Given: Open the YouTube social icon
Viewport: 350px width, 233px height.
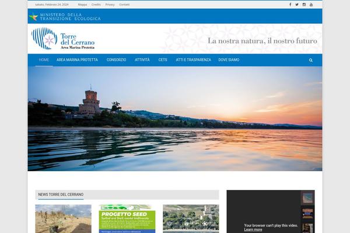Looking at the screenshot, I should (311, 4).
